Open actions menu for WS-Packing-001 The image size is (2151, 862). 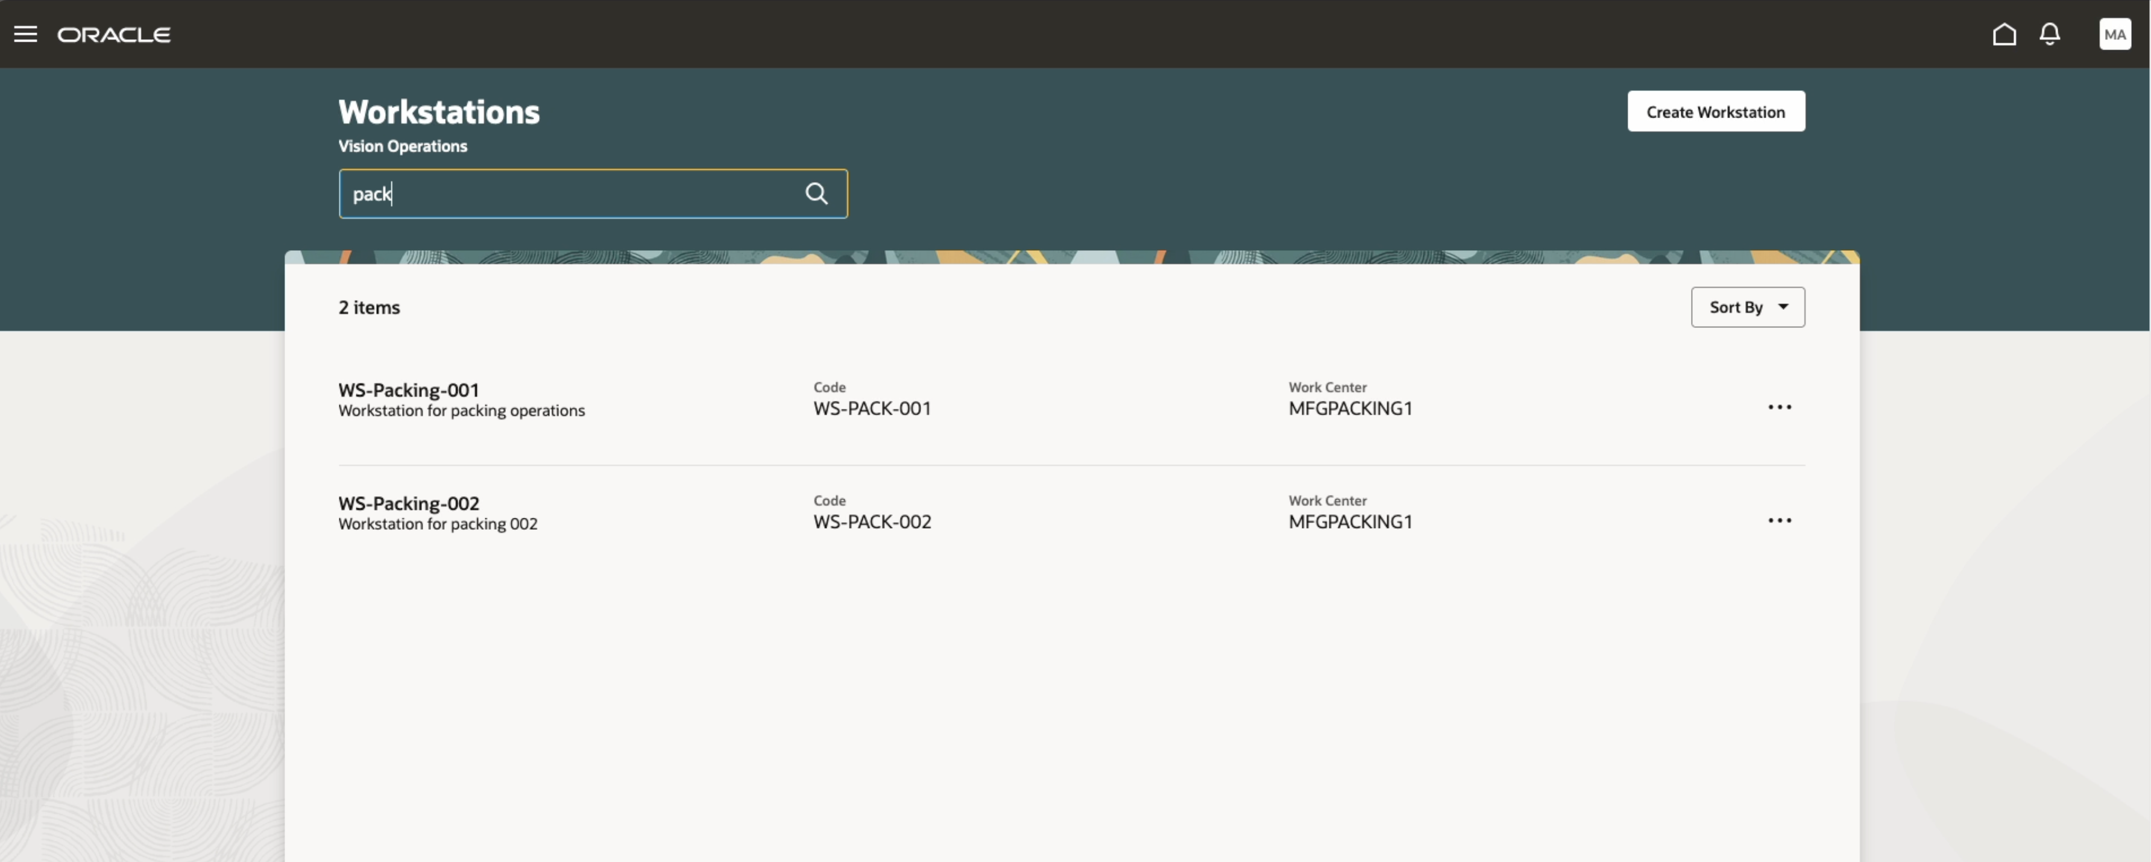(x=1780, y=407)
